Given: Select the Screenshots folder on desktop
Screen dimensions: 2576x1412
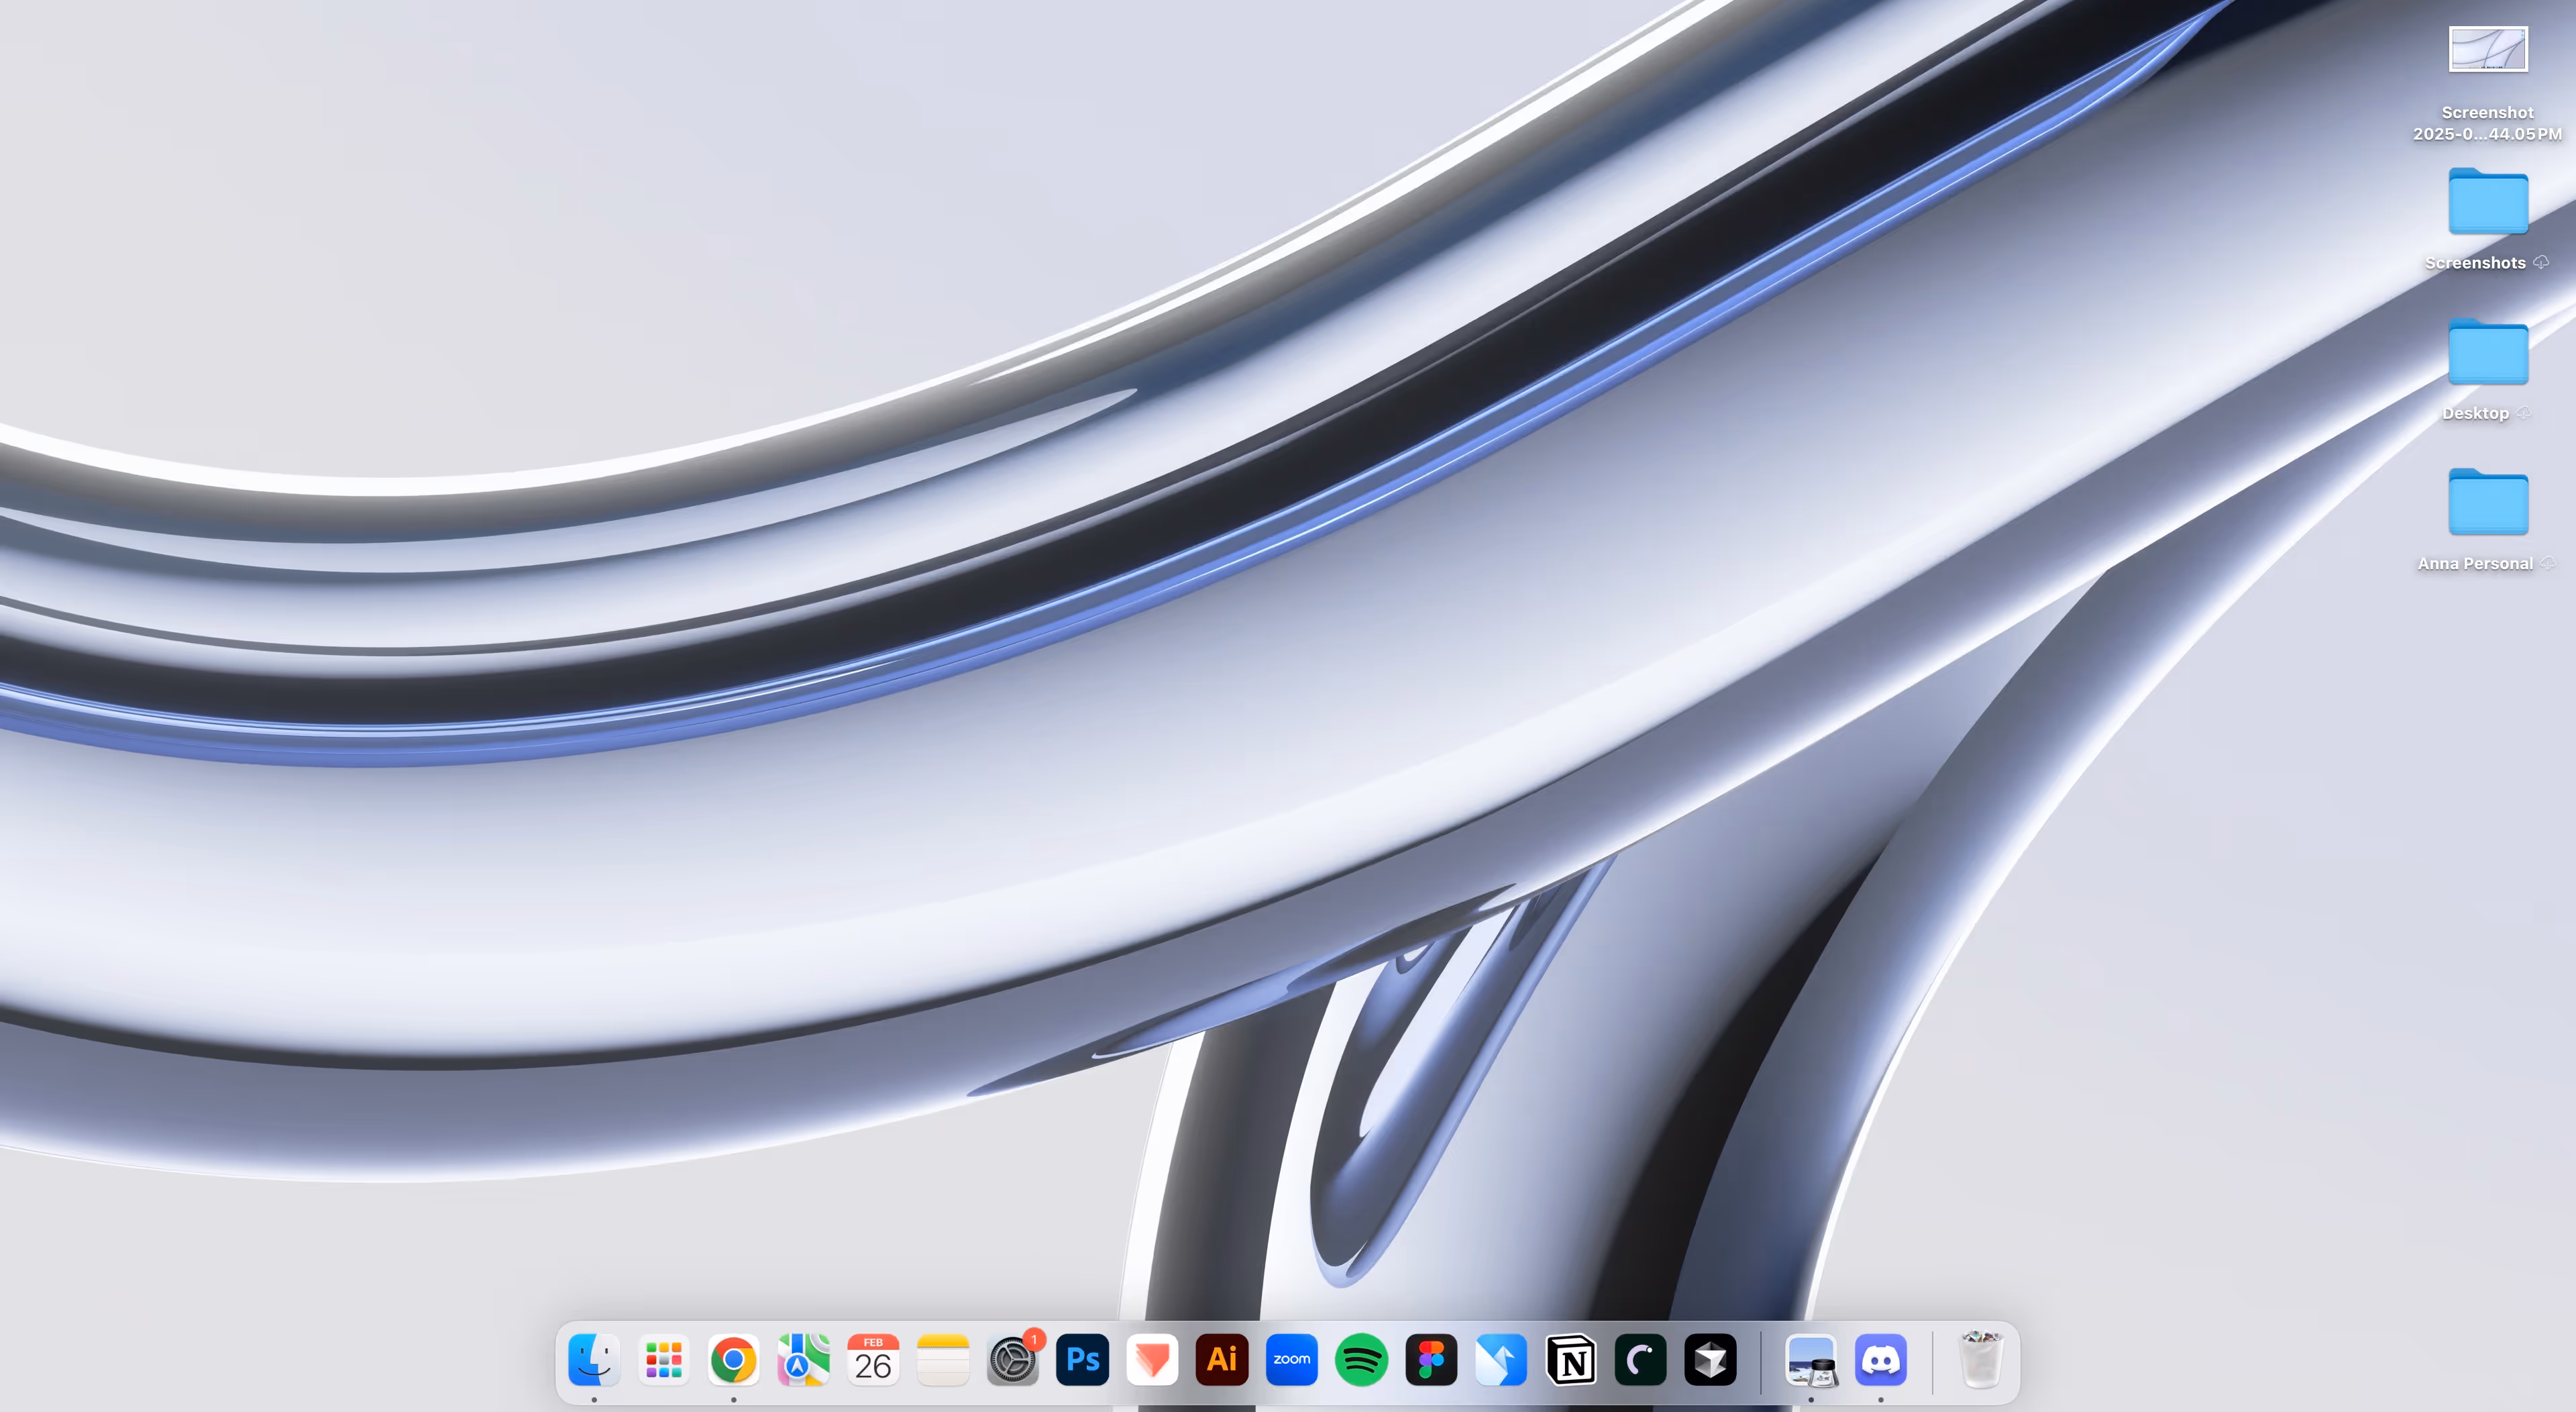Looking at the screenshot, I should (x=2488, y=201).
